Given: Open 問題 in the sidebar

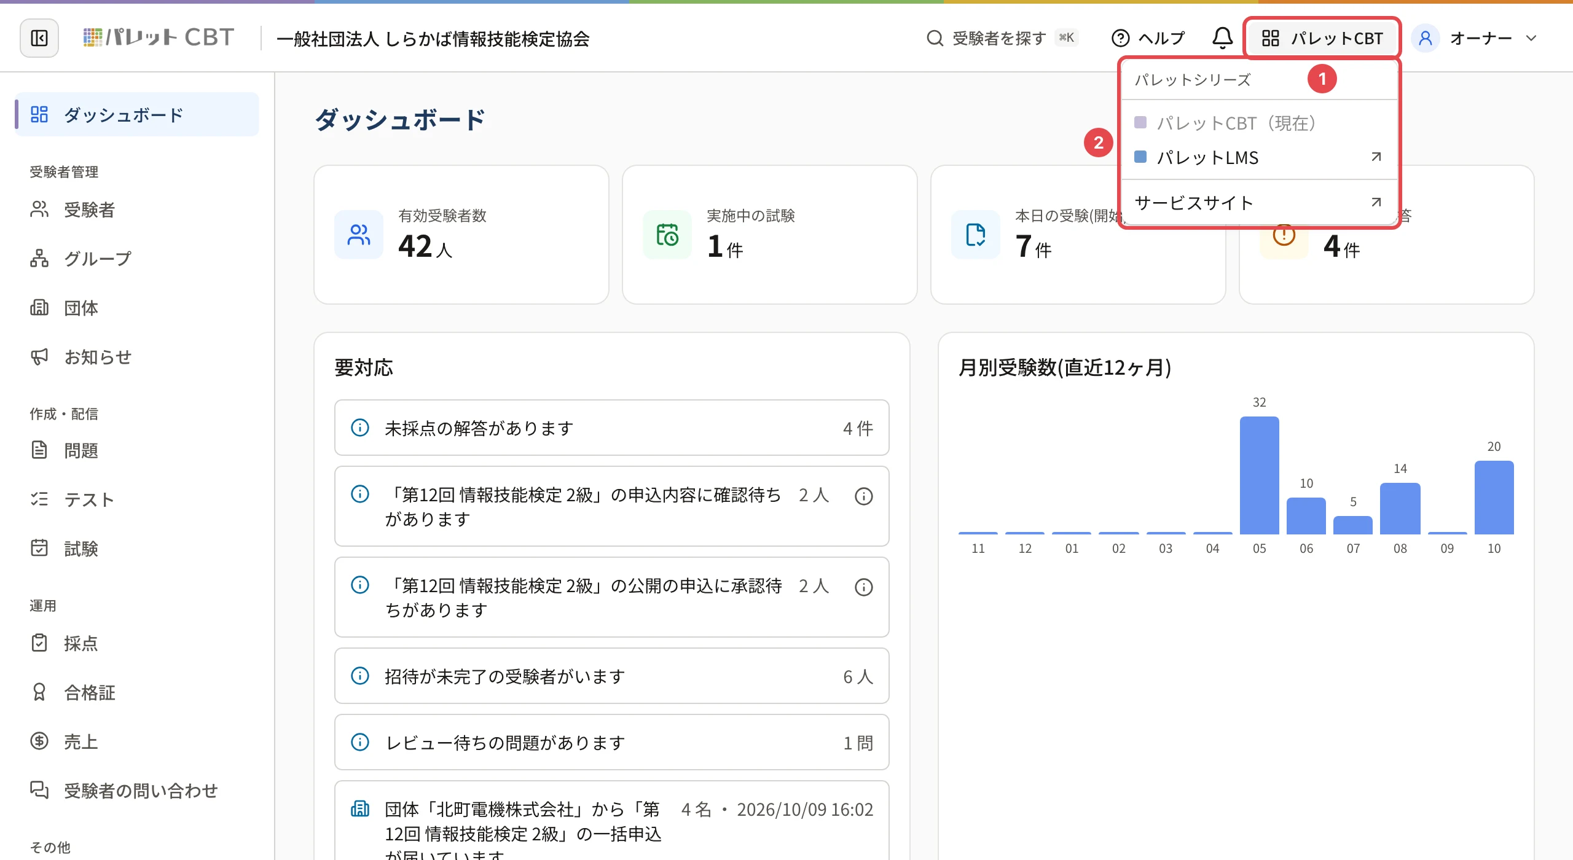Looking at the screenshot, I should [138, 450].
